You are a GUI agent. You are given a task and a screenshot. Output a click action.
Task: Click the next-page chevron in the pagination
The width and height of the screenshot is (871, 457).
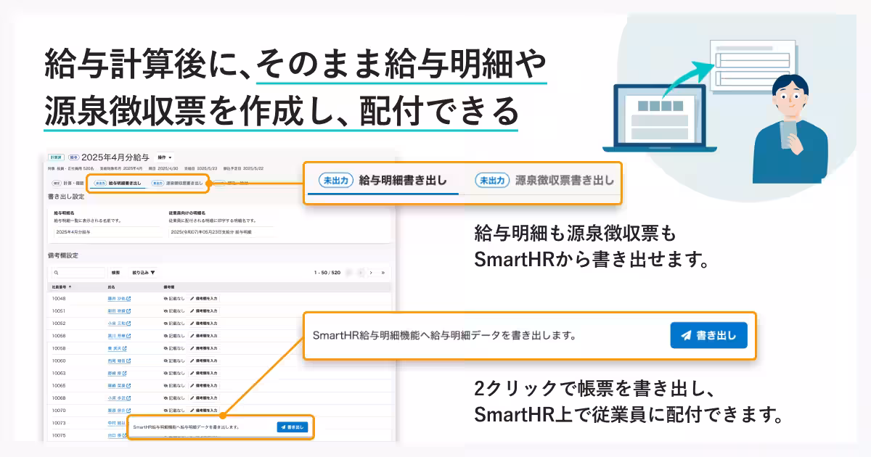point(371,272)
